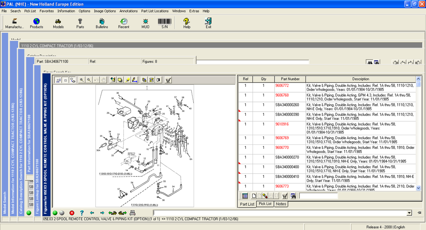
Task: Click part number 9606770
Action: pos(282,147)
